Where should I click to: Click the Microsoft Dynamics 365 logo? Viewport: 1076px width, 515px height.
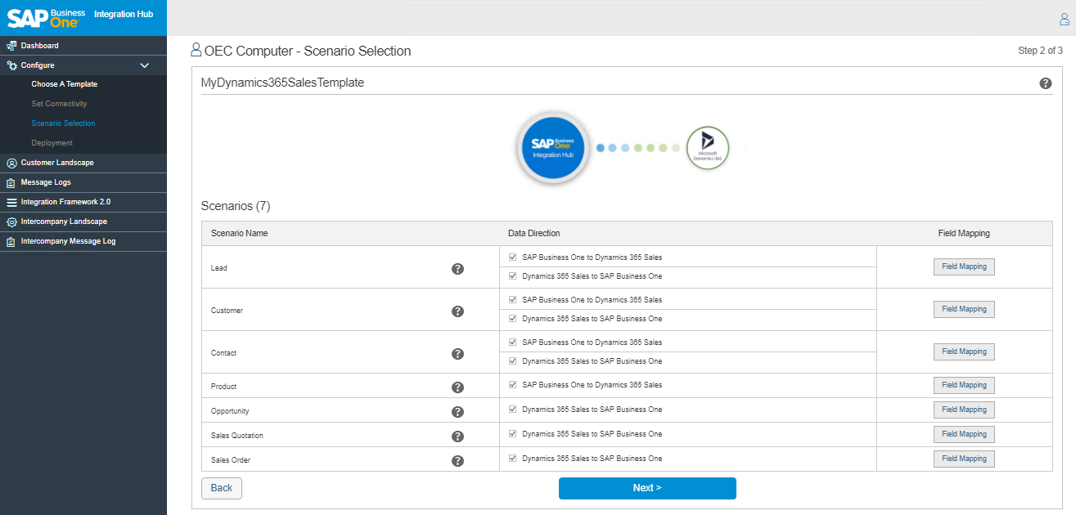(707, 148)
